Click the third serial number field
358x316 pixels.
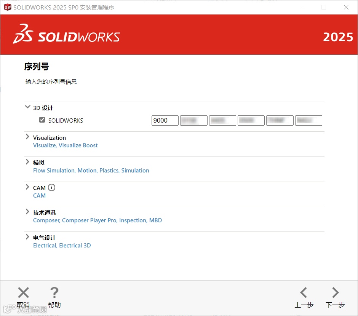223,120
